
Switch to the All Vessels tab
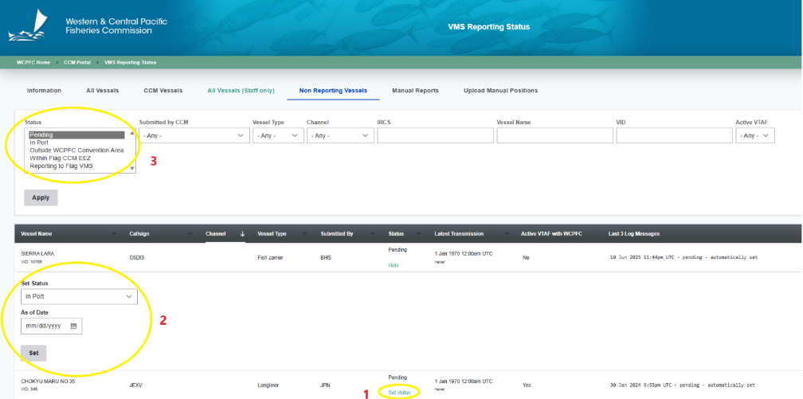[x=103, y=91]
